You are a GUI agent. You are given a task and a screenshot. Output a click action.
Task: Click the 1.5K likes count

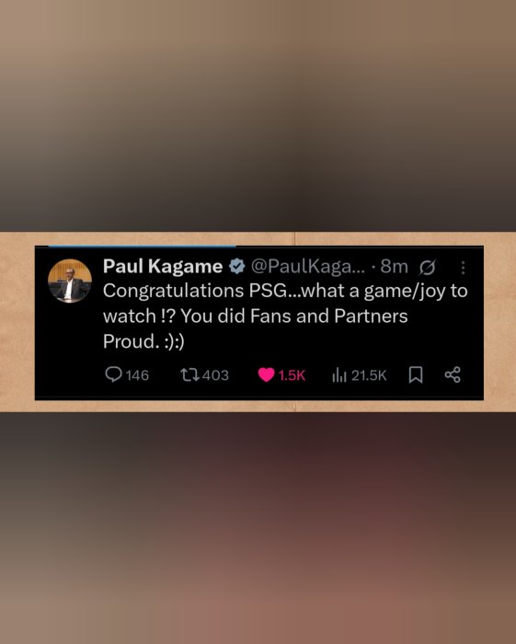tap(292, 375)
